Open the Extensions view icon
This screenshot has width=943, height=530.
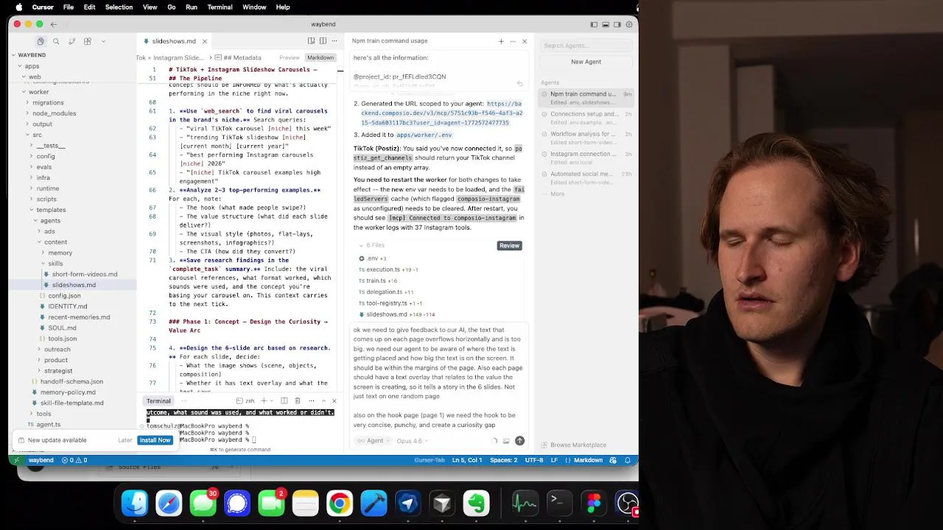pos(87,41)
